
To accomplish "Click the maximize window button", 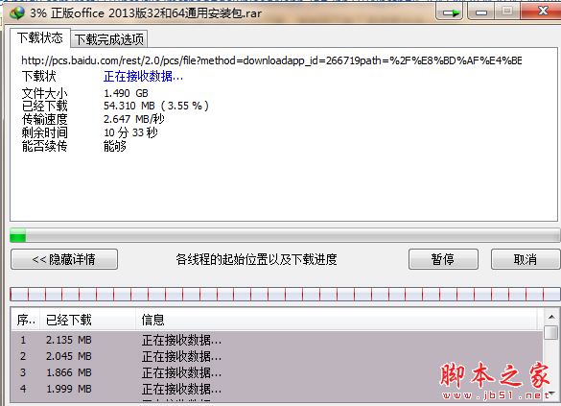I will 507,12.
